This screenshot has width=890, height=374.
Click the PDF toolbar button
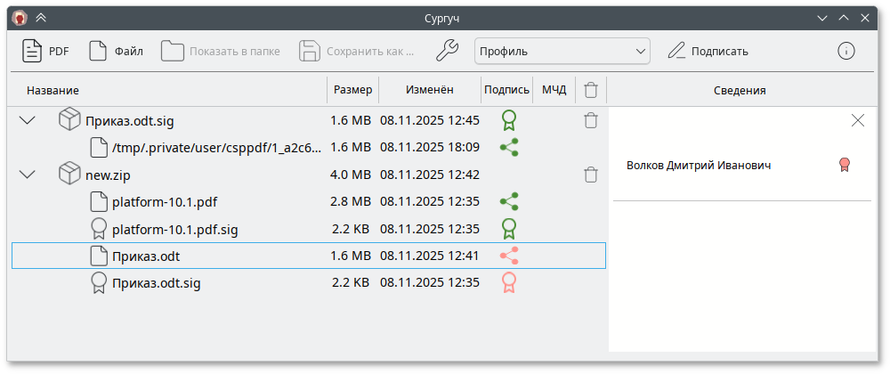click(45, 51)
